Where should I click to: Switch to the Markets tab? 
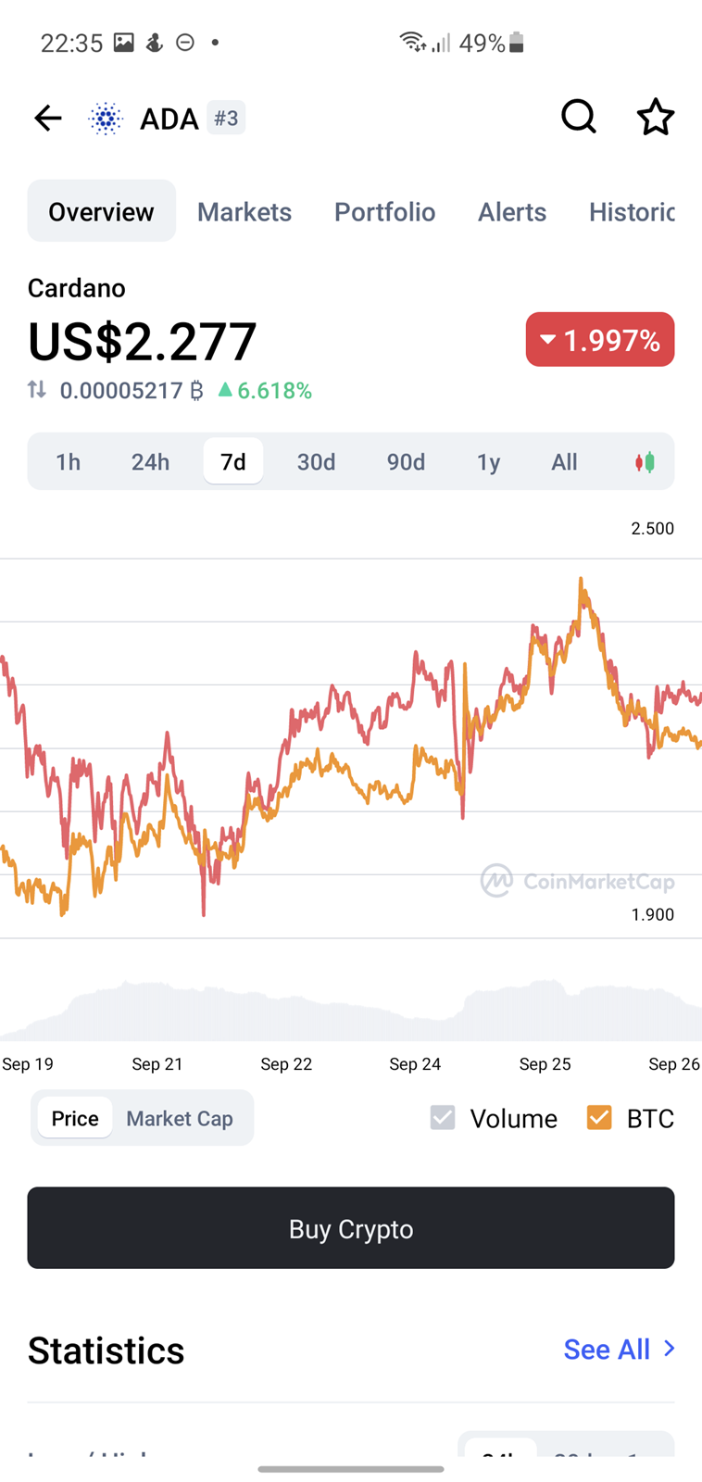point(244,211)
